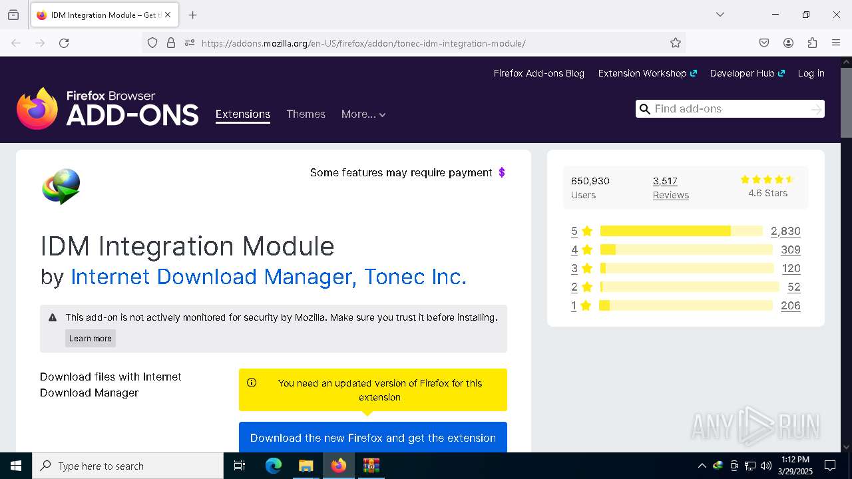
Task: Close the IDM Integration Module tab
Action: point(168,15)
